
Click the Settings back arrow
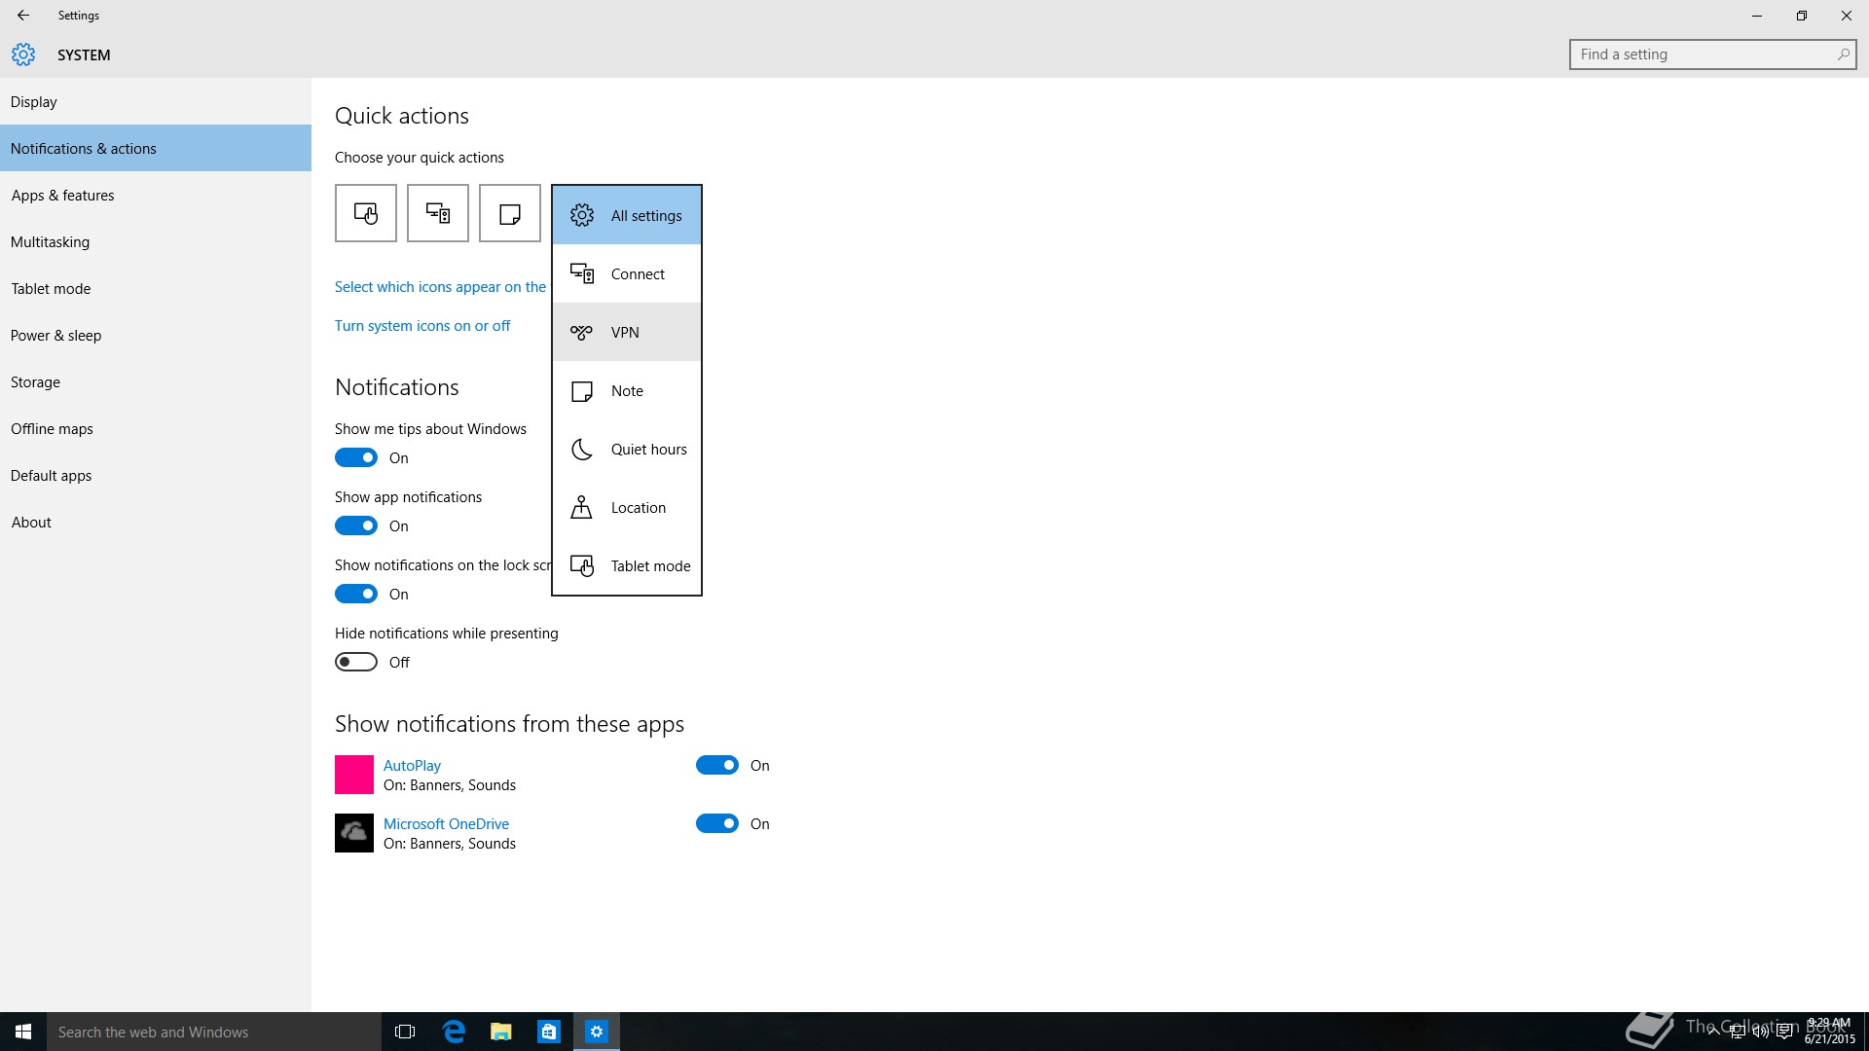pos(23,16)
